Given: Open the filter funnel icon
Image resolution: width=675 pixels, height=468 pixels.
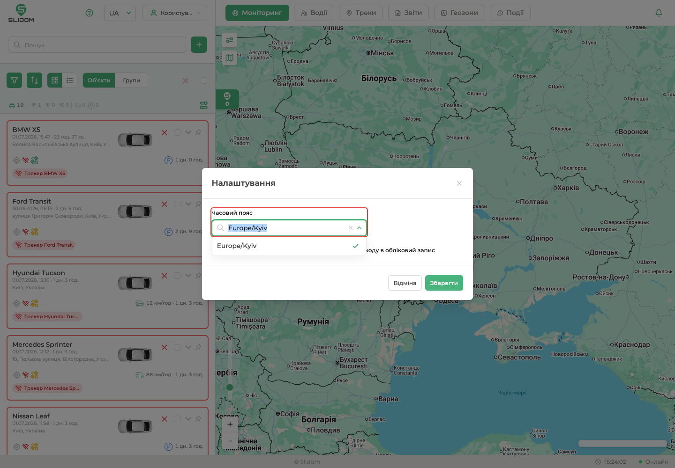Looking at the screenshot, I should click(15, 80).
